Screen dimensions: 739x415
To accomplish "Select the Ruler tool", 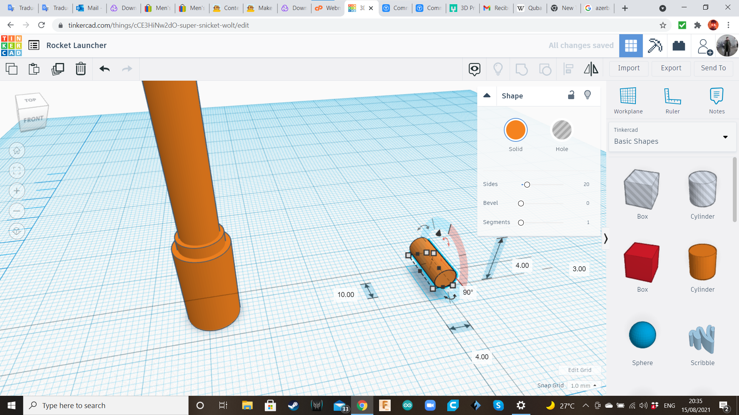I will coord(672,100).
